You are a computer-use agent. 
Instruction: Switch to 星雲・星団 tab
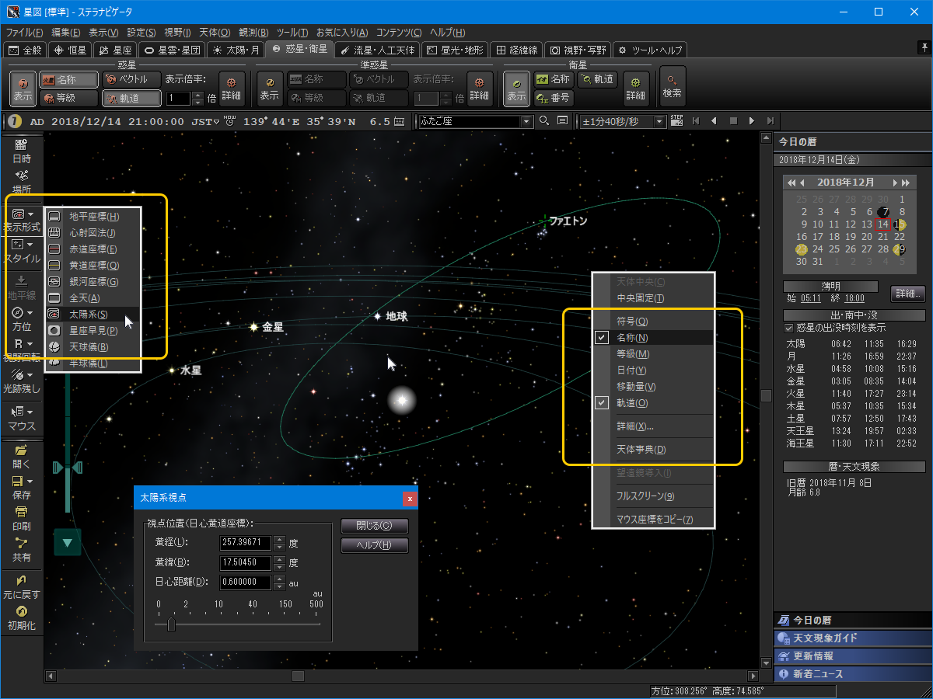(x=173, y=50)
